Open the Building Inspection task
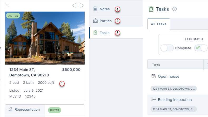208x117 pixels. point(175,100)
